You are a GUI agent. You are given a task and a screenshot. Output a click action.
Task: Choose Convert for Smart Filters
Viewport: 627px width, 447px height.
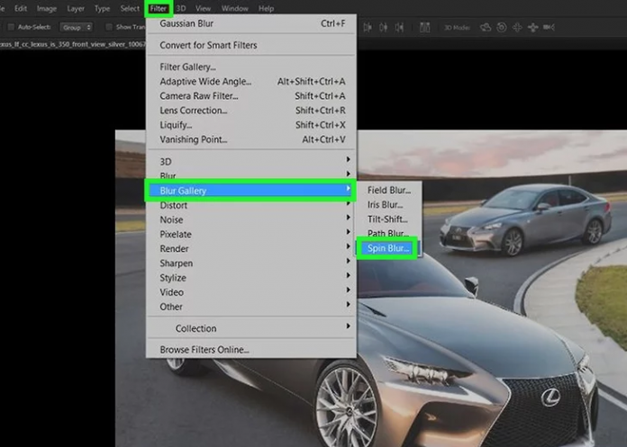pyautogui.click(x=208, y=45)
